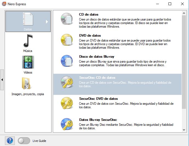This screenshot has height=146, width=189.
Task: Click the SecurDisc DVD de datos title
Action: pyautogui.click(x=98, y=99)
